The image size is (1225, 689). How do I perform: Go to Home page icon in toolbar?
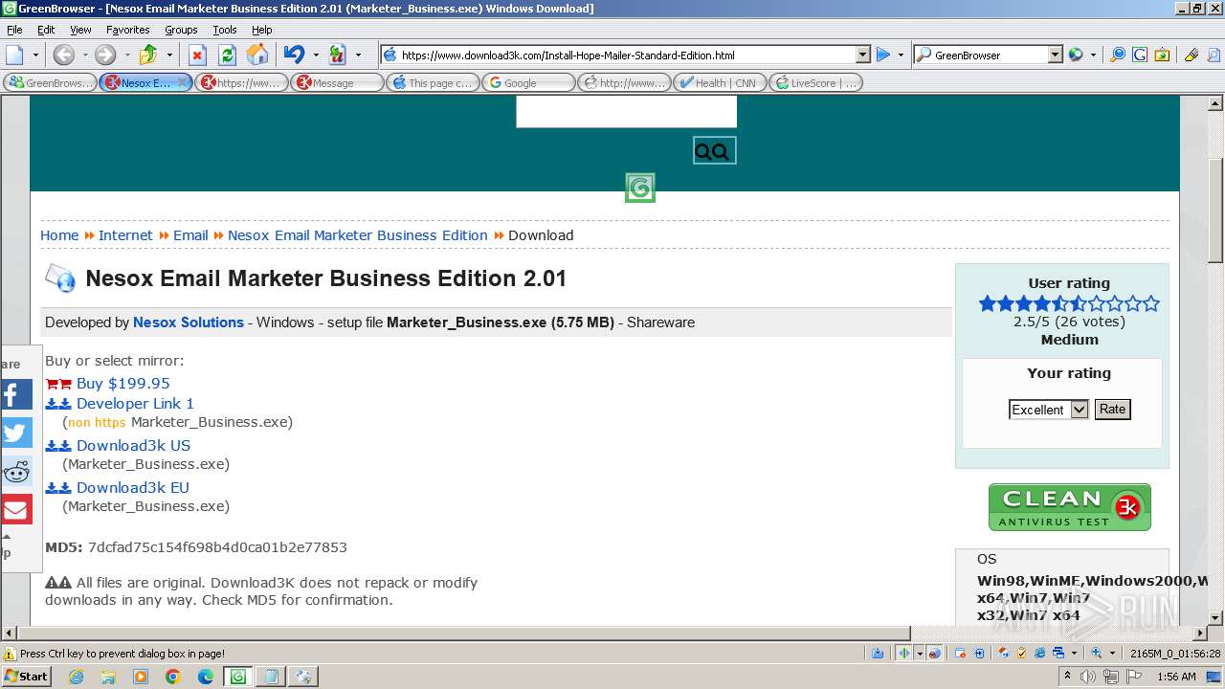(x=256, y=55)
